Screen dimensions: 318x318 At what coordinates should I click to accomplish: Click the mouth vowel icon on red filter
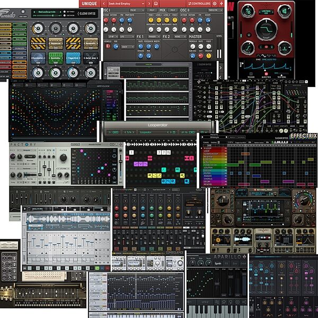click(266, 47)
